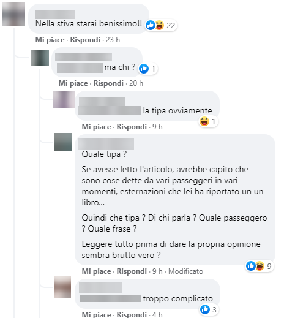Like the 'Nella stiva starai benissimo!!' comment
Image resolution: width=295 pixels, height=318 pixels.
click(x=50, y=40)
